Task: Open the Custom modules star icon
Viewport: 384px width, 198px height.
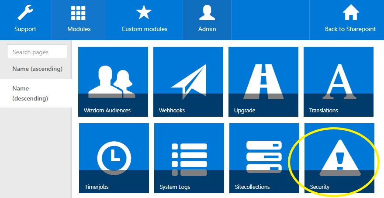Action: click(144, 13)
